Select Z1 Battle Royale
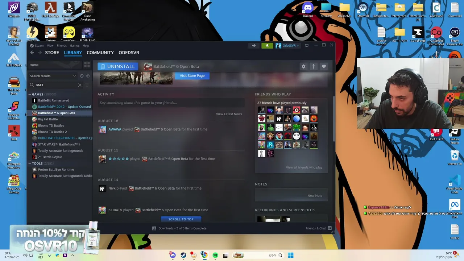464x261 pixels. click(50, 157)
